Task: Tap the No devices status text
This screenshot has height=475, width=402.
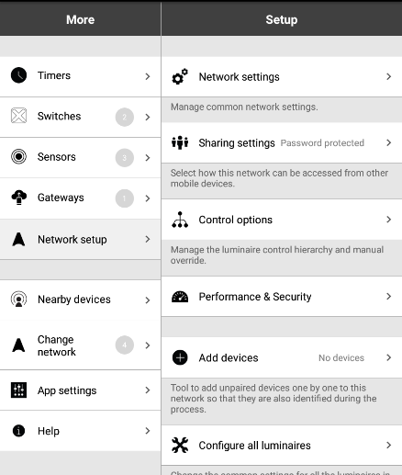Action: (x=341, y=357)
